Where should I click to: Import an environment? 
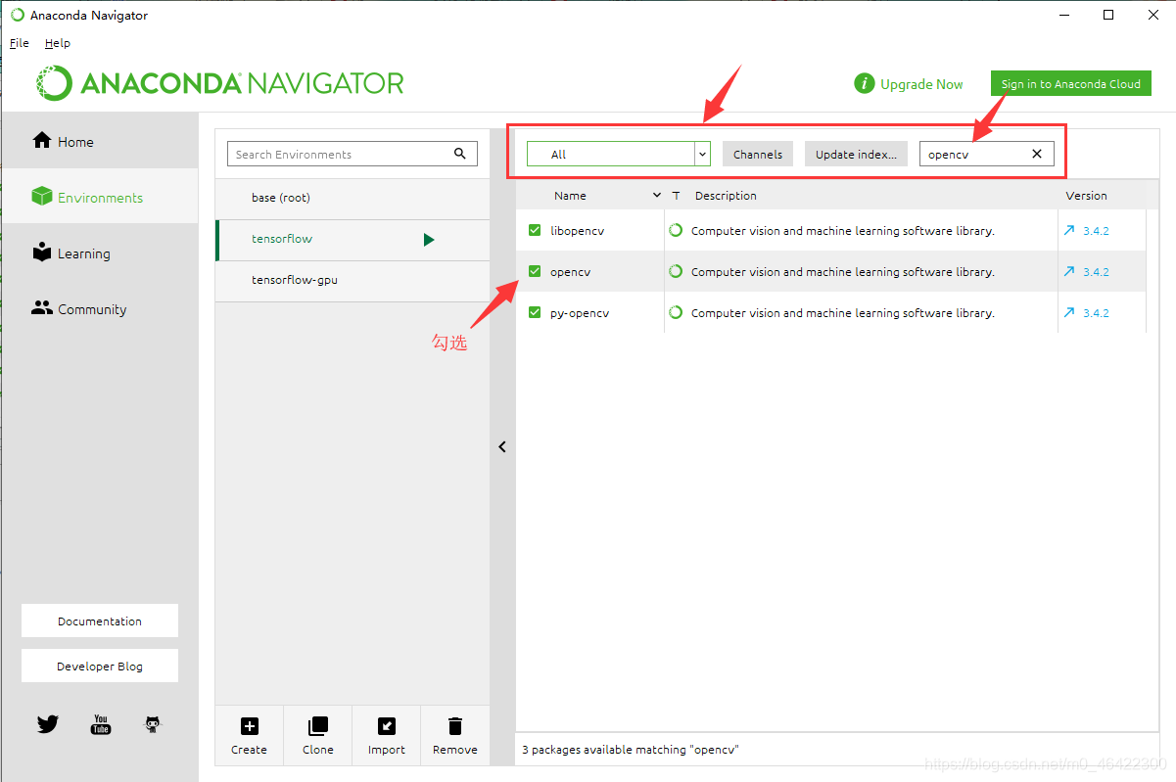tap(386, 735)
